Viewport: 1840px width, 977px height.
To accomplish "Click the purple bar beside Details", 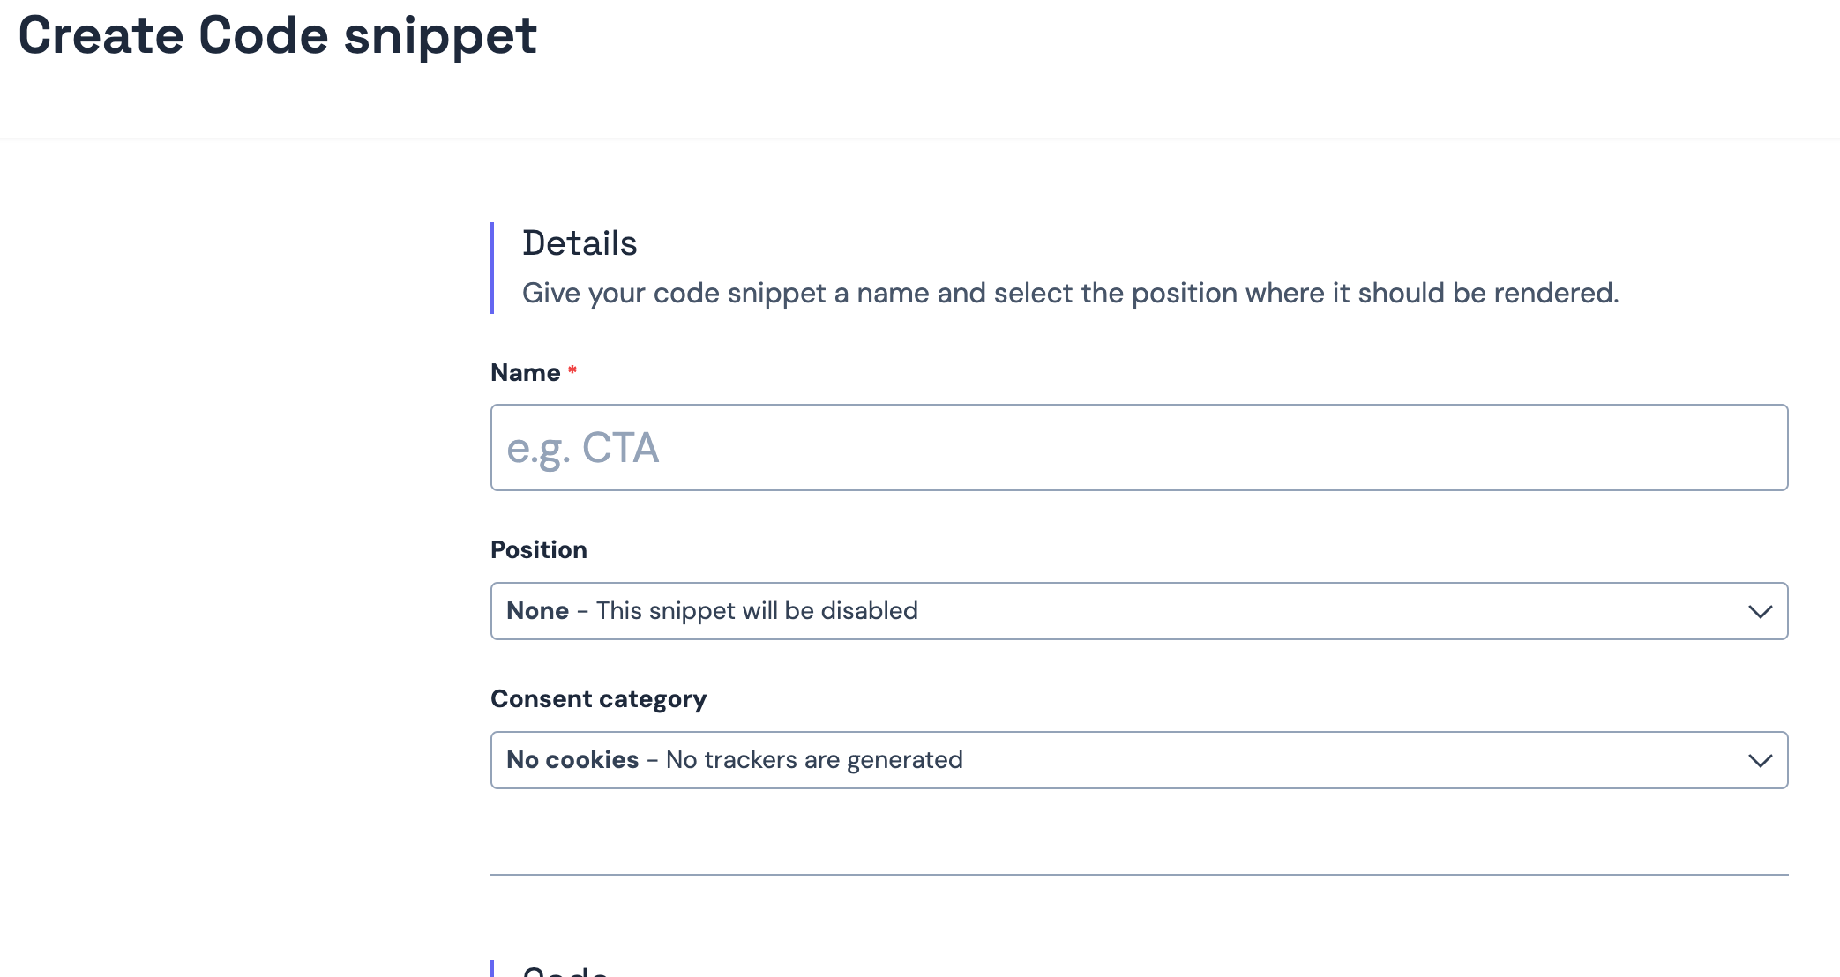I will tap(492, 268).
